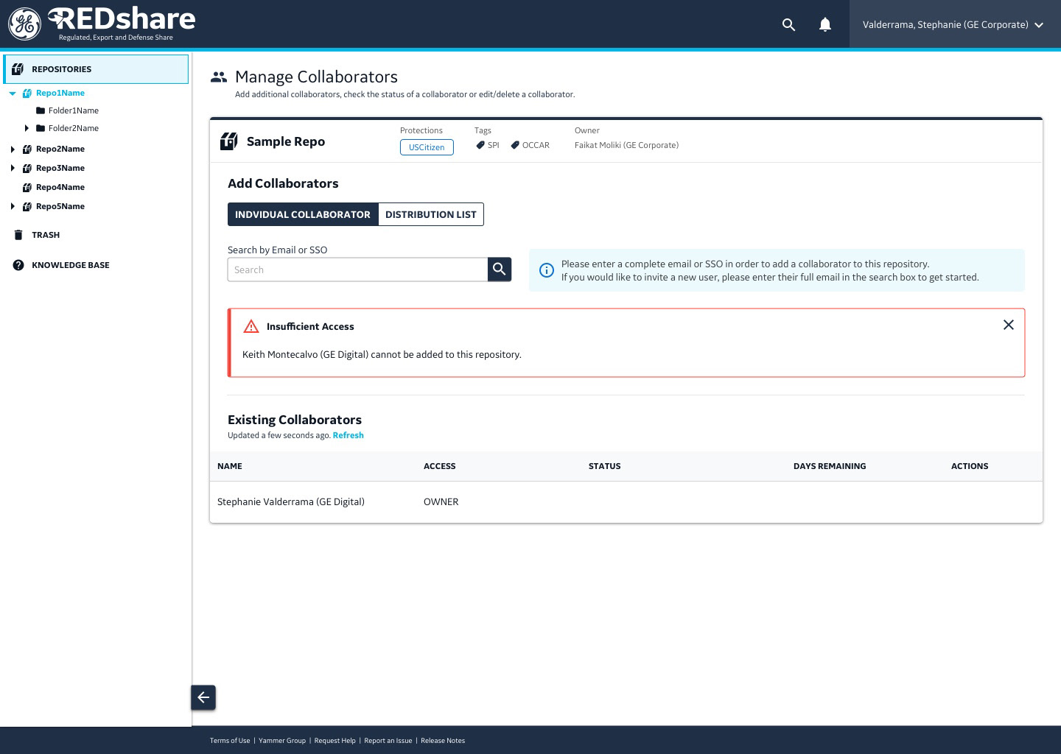The image size is (1061, 754).
Task: Select the Repo2Name repository
Action: pos(60,149)
